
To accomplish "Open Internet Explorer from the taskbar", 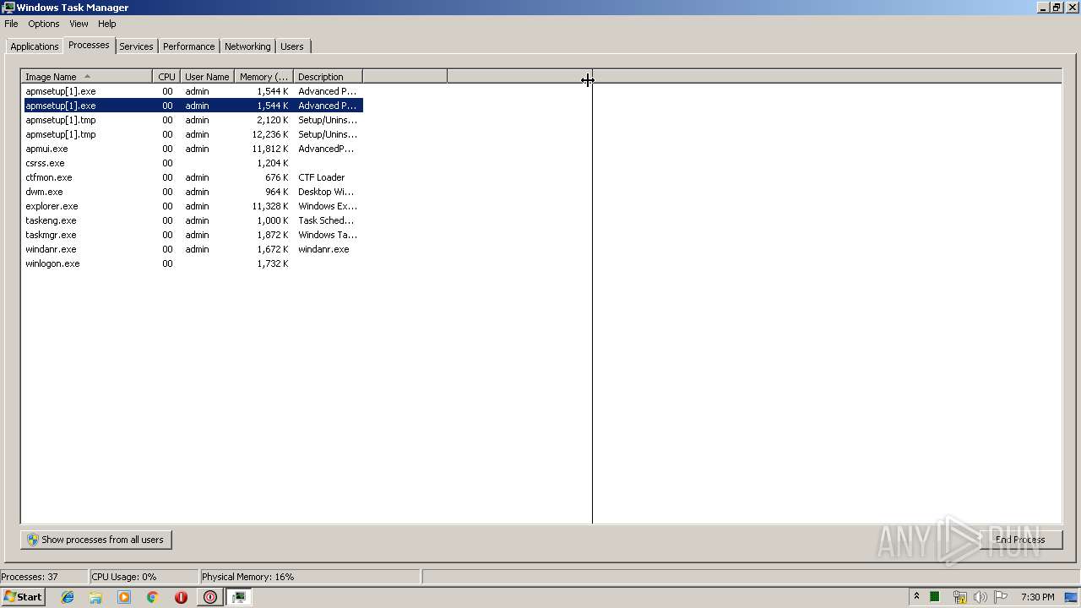I will 68,597.
